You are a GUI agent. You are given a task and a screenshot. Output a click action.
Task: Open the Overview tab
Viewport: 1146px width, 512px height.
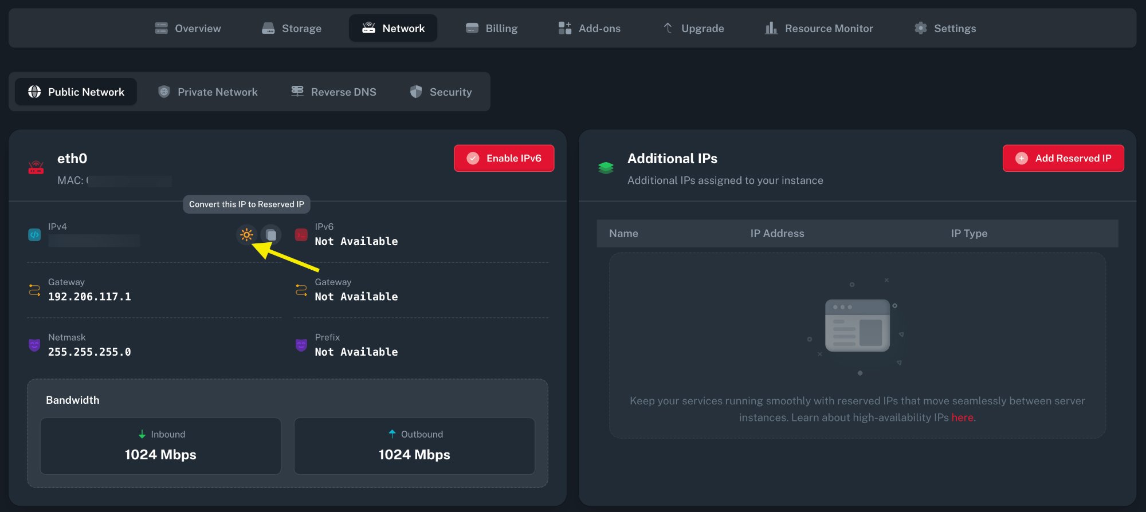click(x=188, y=29)
